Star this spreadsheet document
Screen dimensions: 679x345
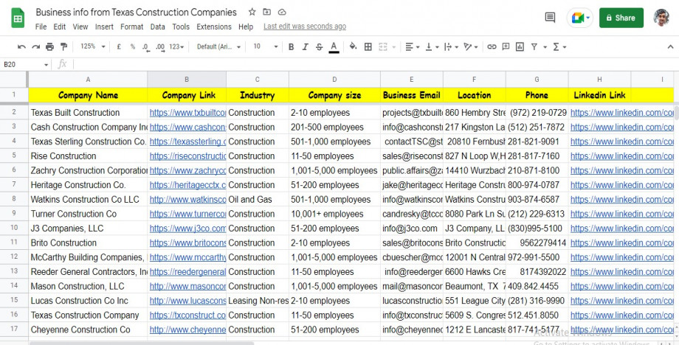pos(252,13)
